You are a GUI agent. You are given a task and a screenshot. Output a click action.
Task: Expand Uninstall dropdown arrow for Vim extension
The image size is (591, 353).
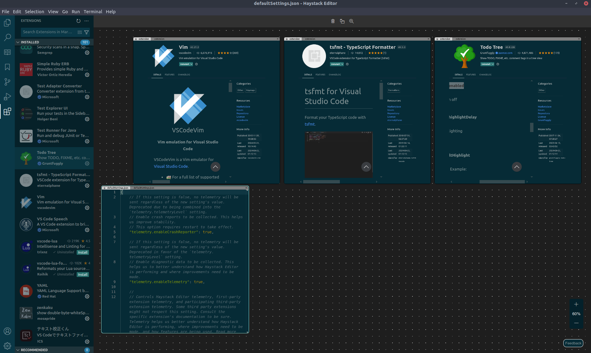click(191, 64)
